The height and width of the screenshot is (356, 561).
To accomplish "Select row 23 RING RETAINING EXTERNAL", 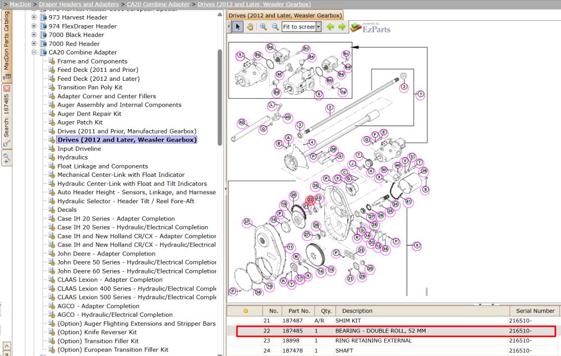I will [x=393, y=341].
